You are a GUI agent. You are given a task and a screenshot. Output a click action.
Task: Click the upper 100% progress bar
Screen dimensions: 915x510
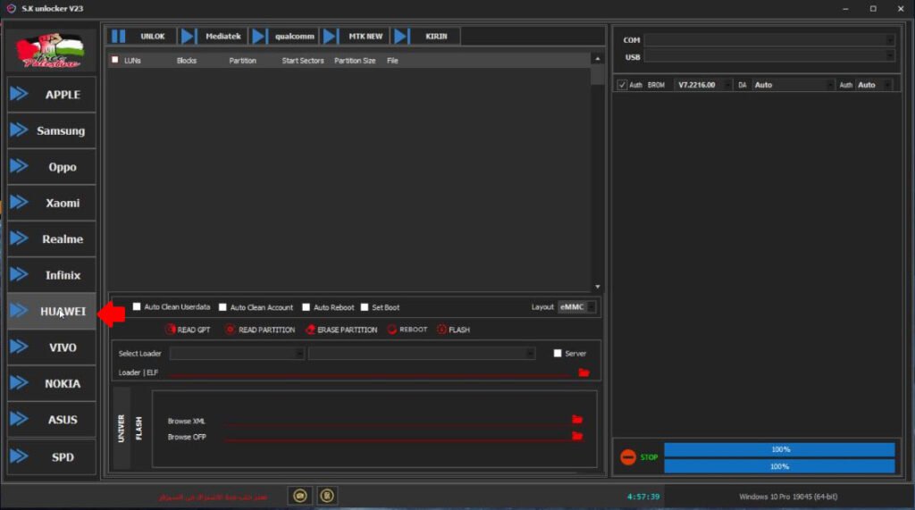pyautogui.click(x=779, y=449)
